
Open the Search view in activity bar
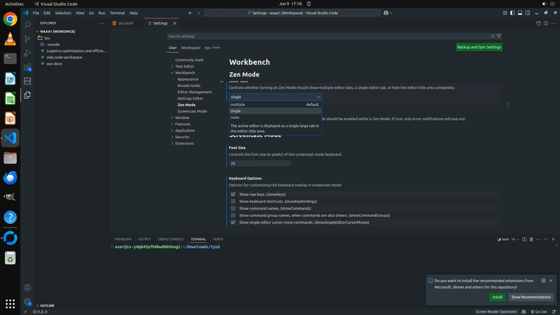point(27,25)
